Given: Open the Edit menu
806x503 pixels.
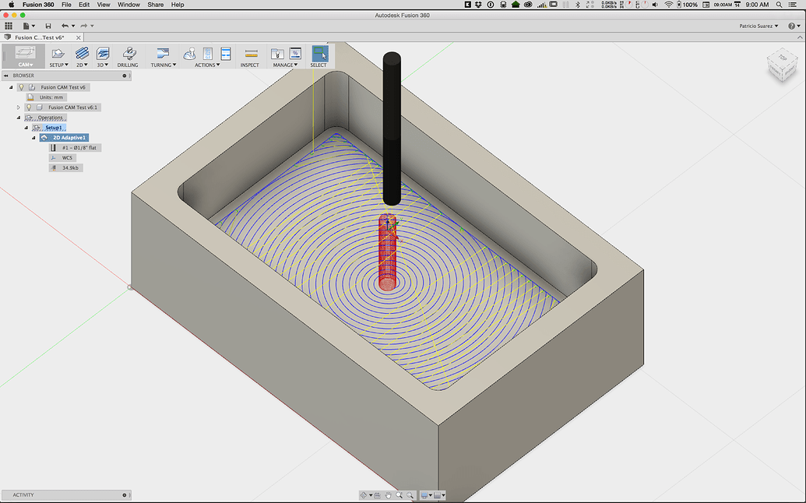Looking at the screenshot, I should click(x=84, y=5).
